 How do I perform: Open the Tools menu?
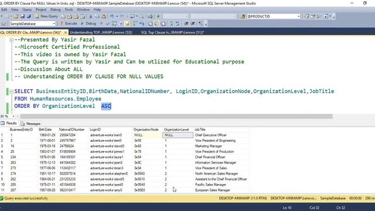click(x=69, y=9)
